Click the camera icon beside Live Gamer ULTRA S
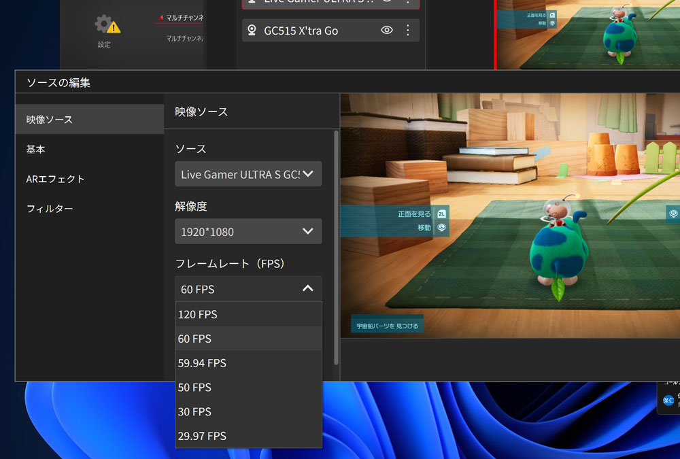Viewport: 680px width, 459px height. coord(251,3)
